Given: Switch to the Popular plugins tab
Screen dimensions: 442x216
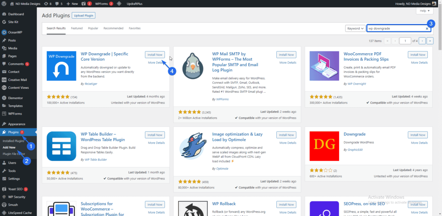Looking at the screenshot, I should (x=93, y=28).
